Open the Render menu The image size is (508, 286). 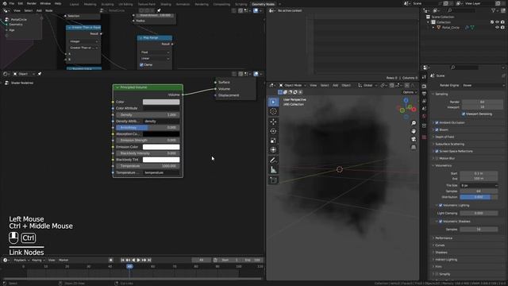32,3
